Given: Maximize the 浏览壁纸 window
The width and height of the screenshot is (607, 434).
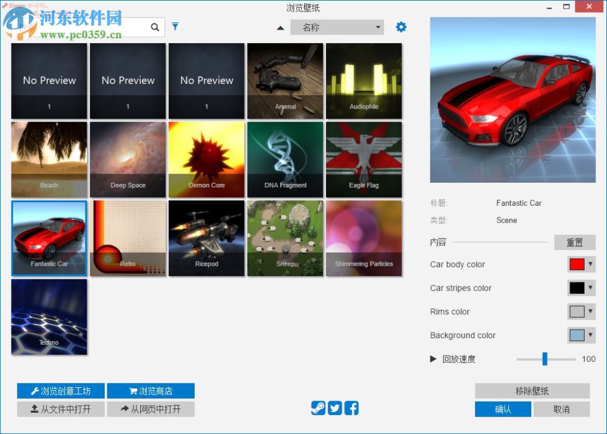Looking at the screenshot, I should point(566,7).
